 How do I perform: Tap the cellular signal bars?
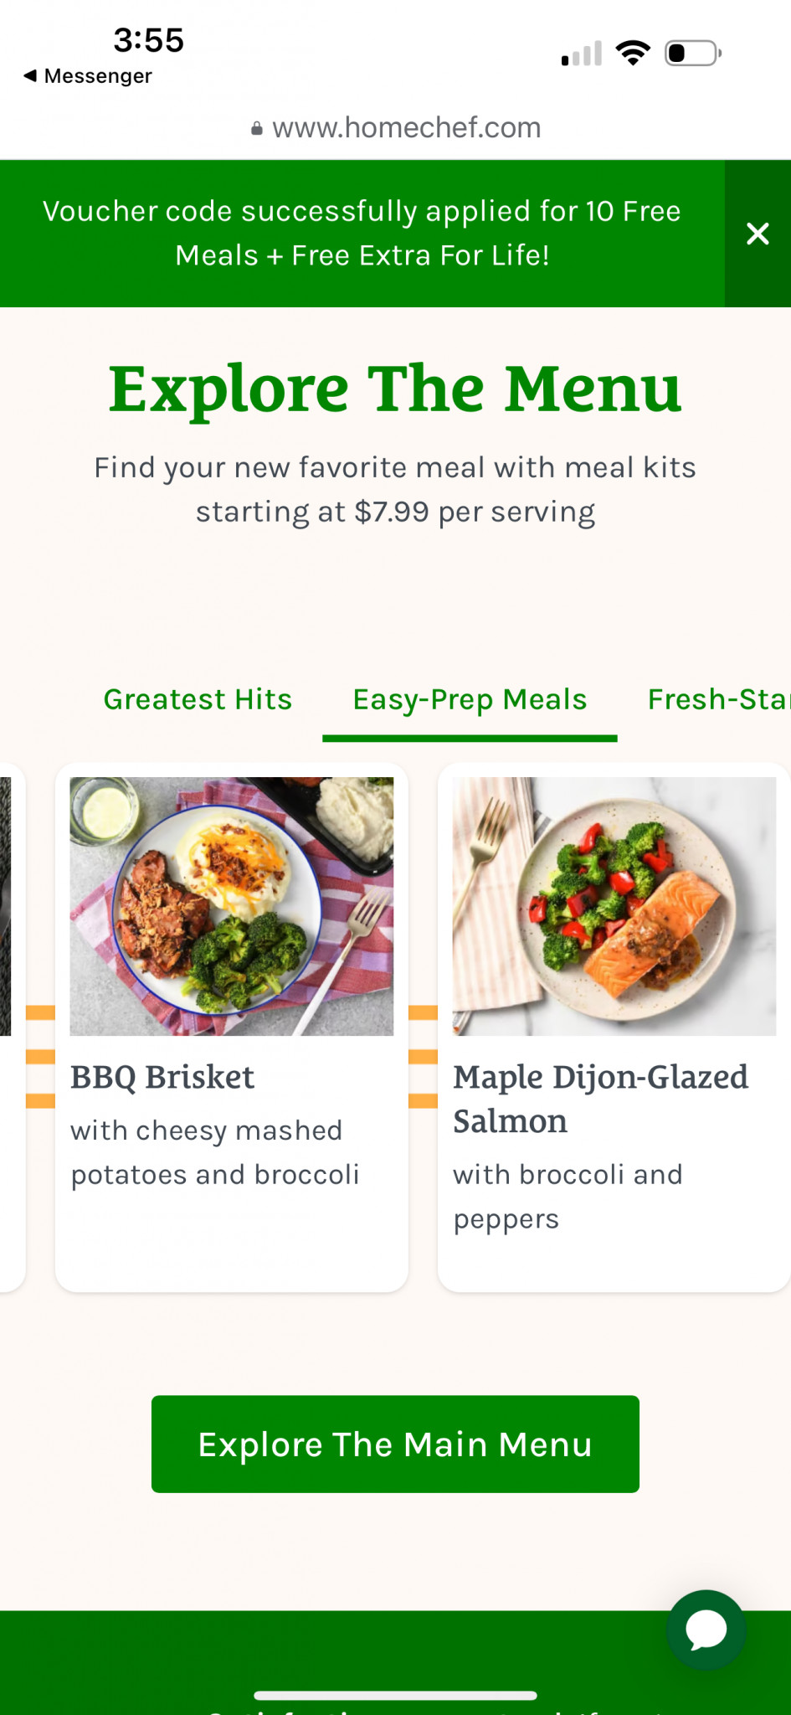[x=582, y=54]
